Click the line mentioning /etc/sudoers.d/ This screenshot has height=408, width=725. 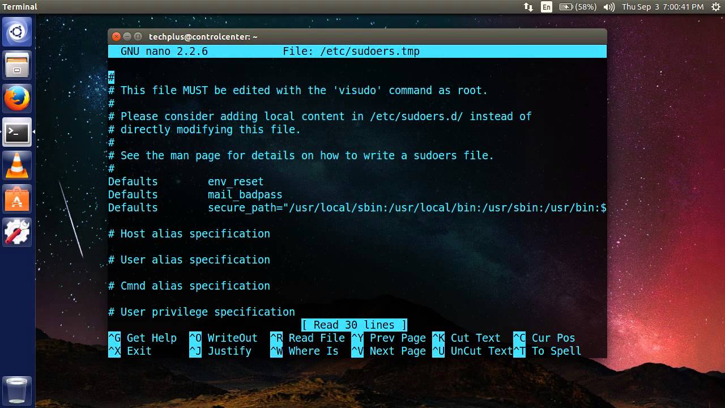coord(320,117)
